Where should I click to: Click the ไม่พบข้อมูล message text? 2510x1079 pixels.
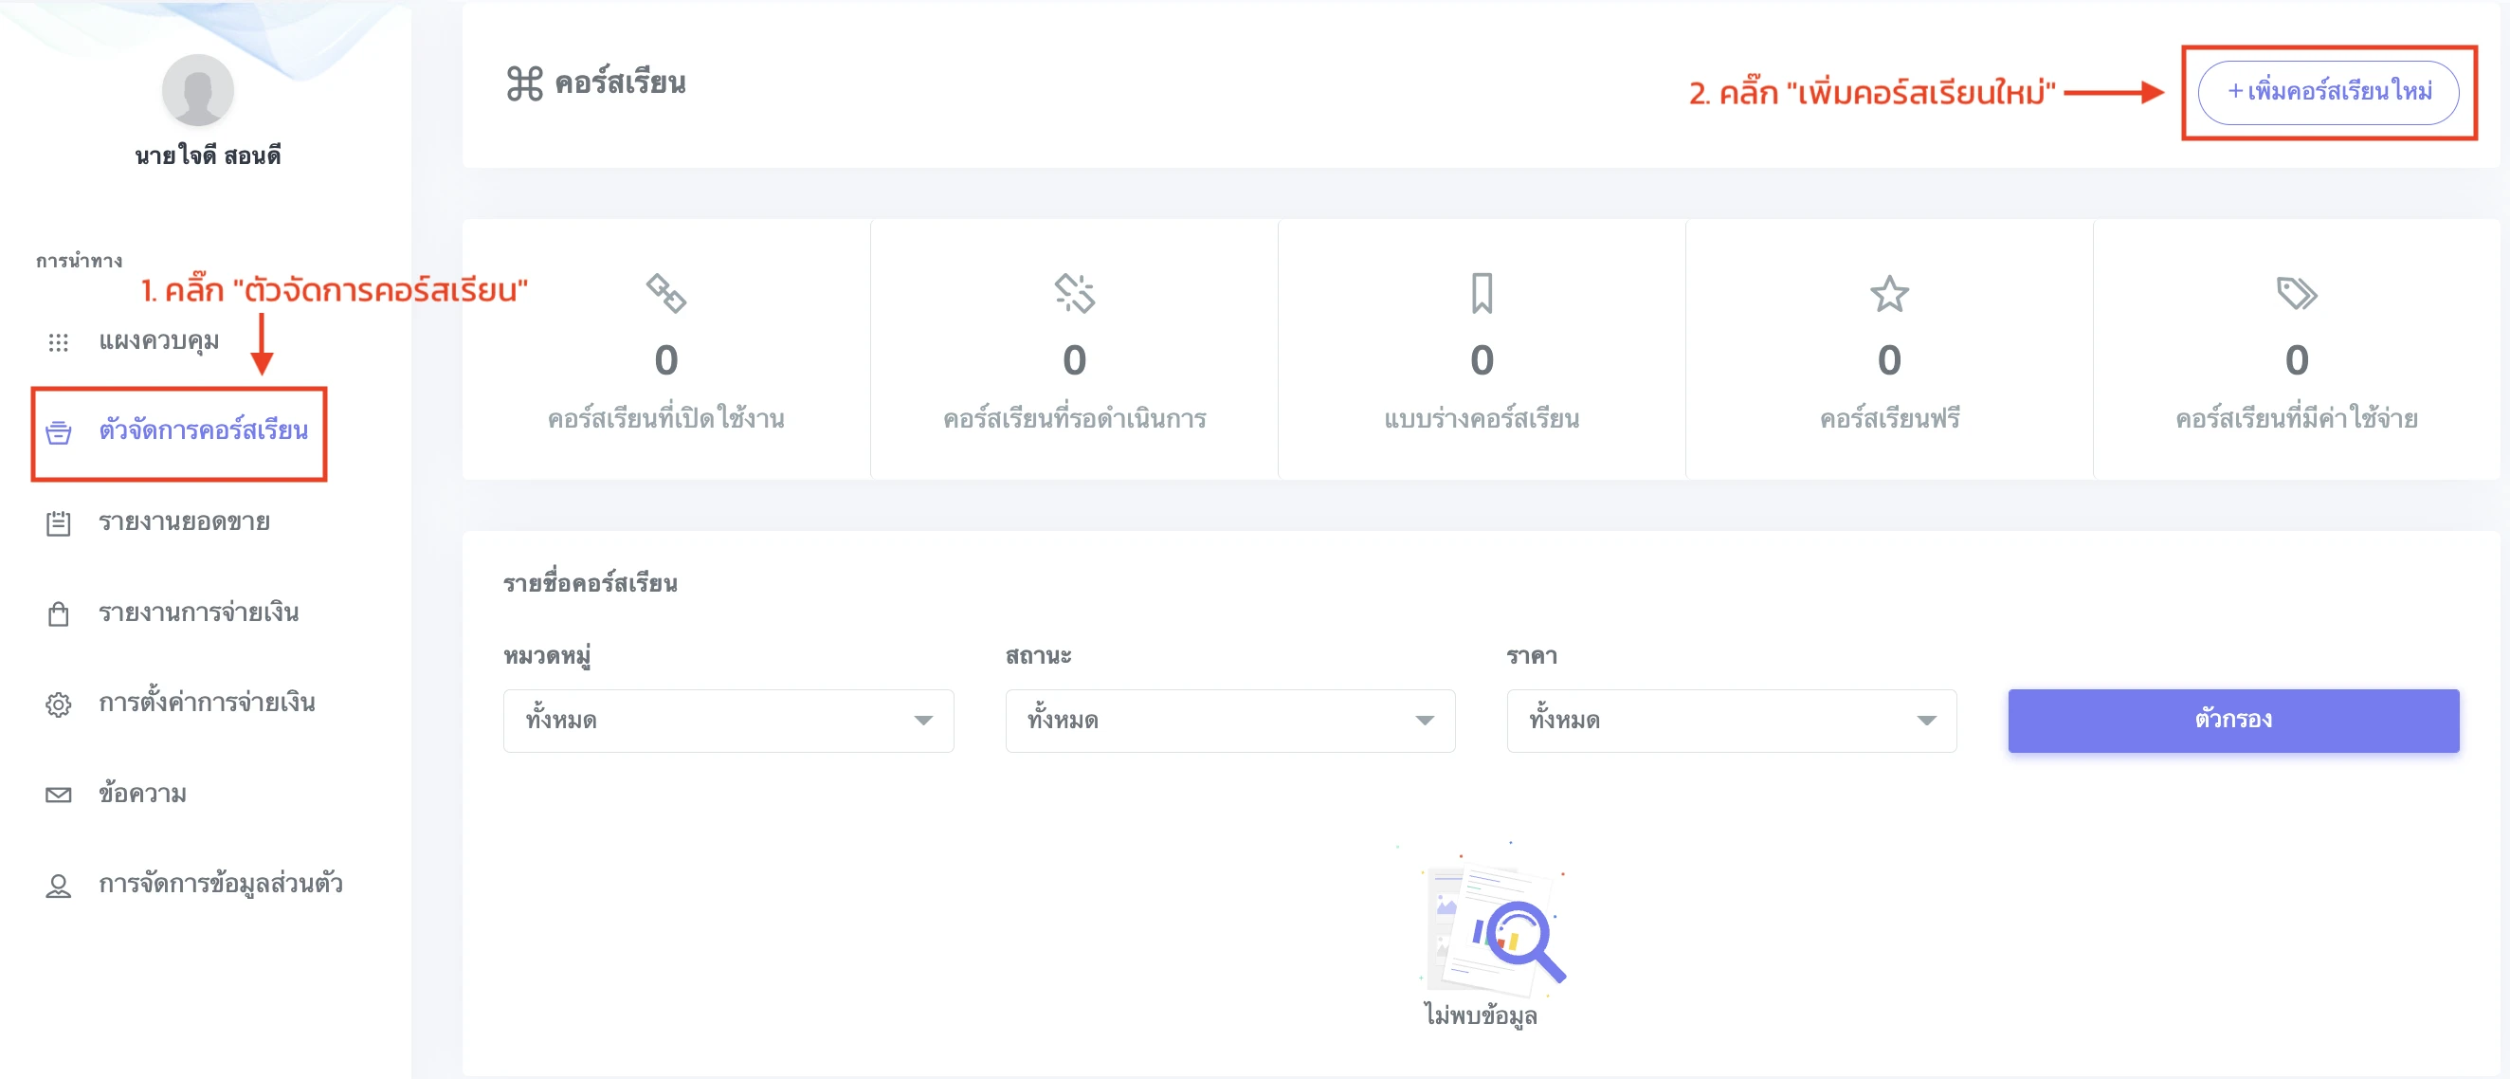tap(1480, 1015)
